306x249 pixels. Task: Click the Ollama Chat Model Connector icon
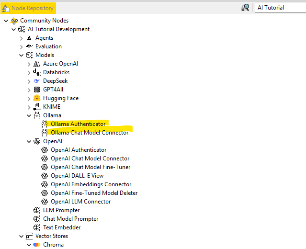click(45, 133)
